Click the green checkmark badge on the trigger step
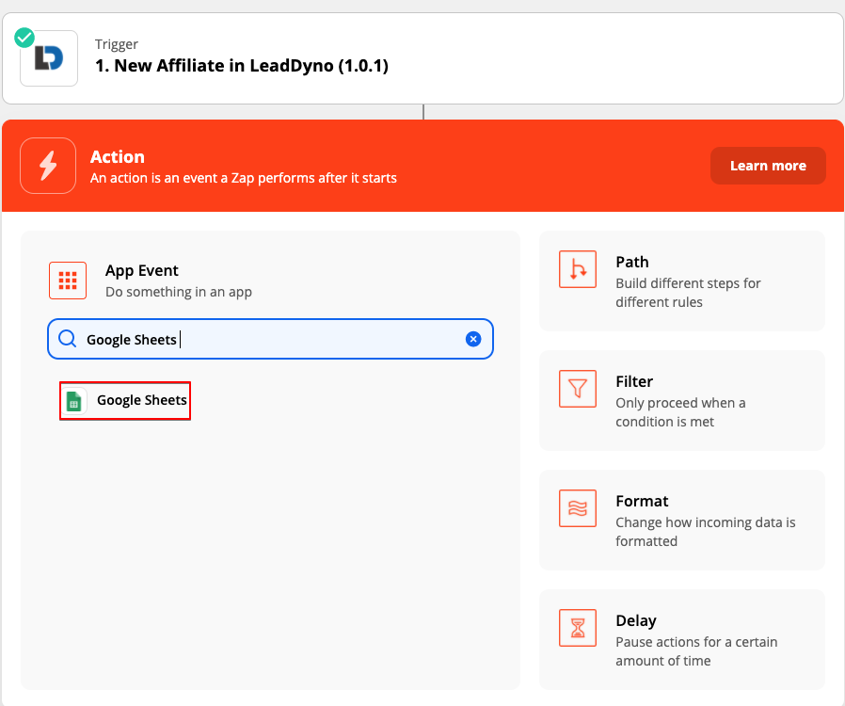 click(x=24, y=38)
